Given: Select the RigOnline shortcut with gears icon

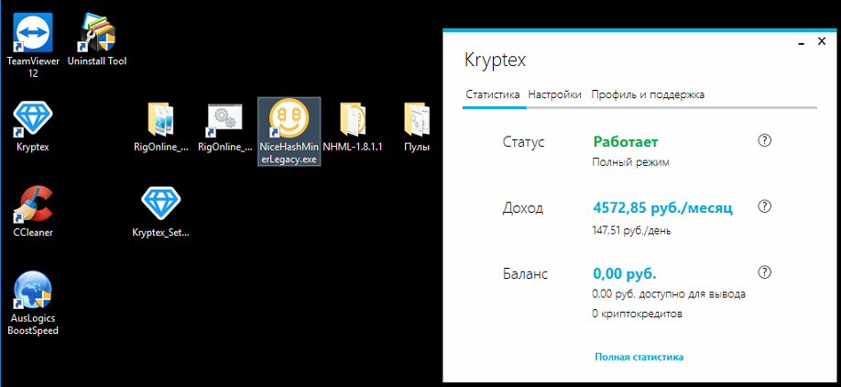Looking at the screenshot, I should pyautogui.click(x=224, y=127).
